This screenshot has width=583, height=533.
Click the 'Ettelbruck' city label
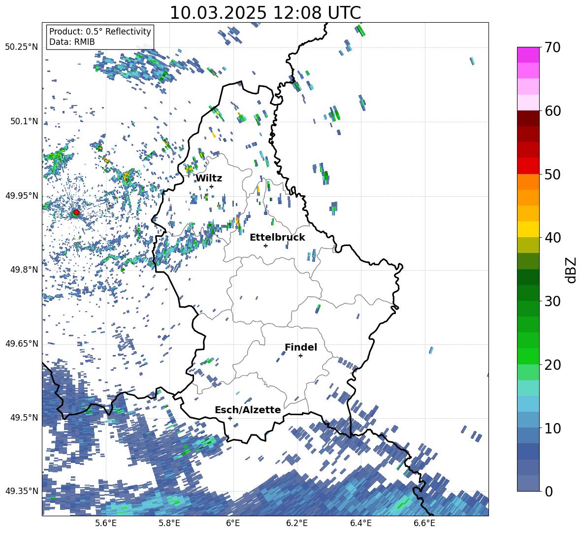tap(277, 238)
